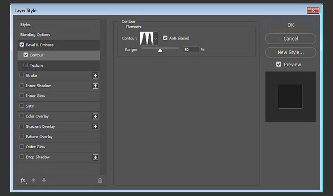
Task: Toggle the Preview checkbox
Action: click(279, 64)
